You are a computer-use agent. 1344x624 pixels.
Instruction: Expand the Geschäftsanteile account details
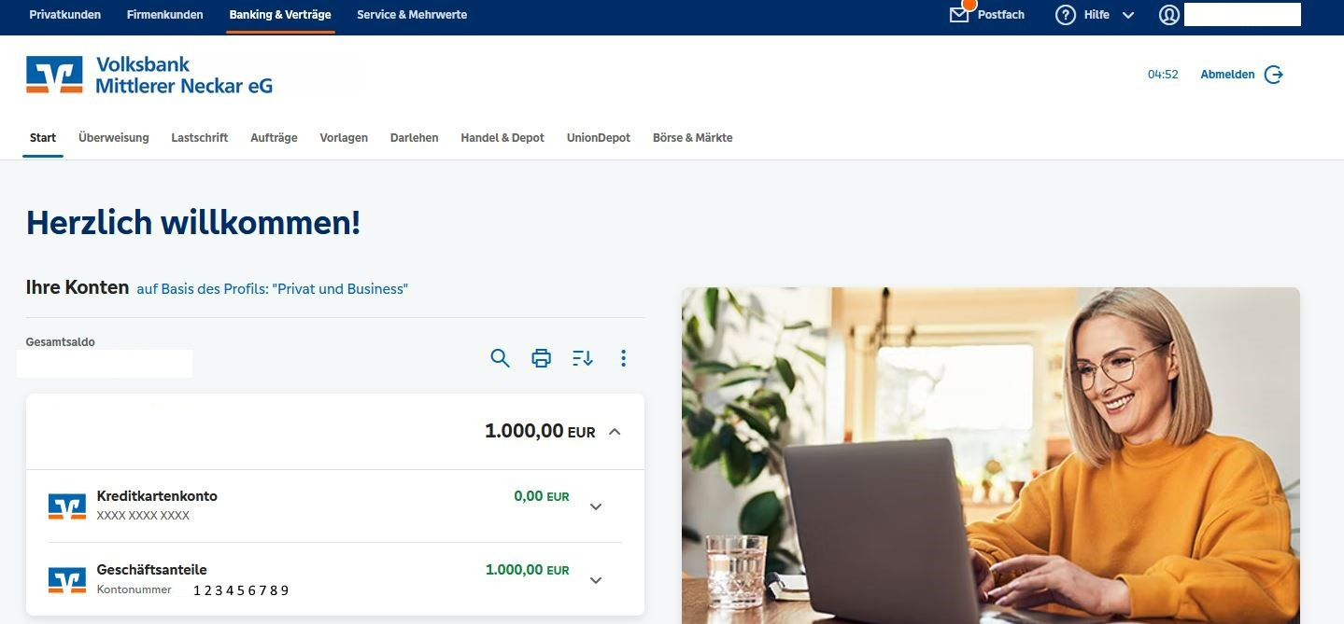[x=596, y=580]
